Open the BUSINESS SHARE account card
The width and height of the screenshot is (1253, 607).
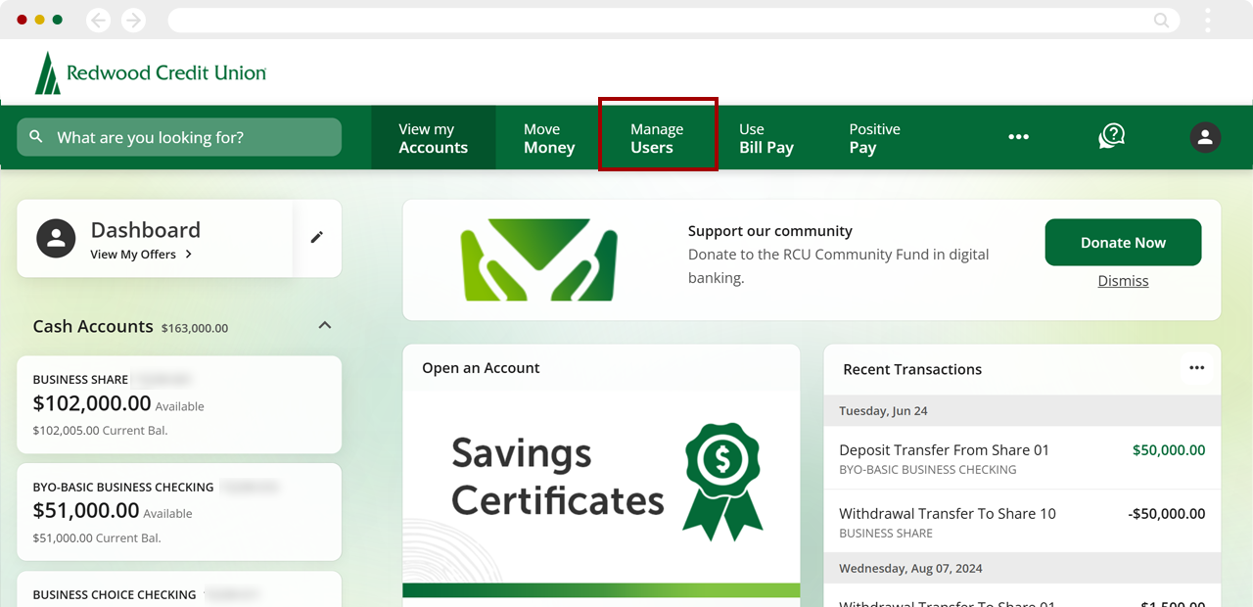pos(179,404)
